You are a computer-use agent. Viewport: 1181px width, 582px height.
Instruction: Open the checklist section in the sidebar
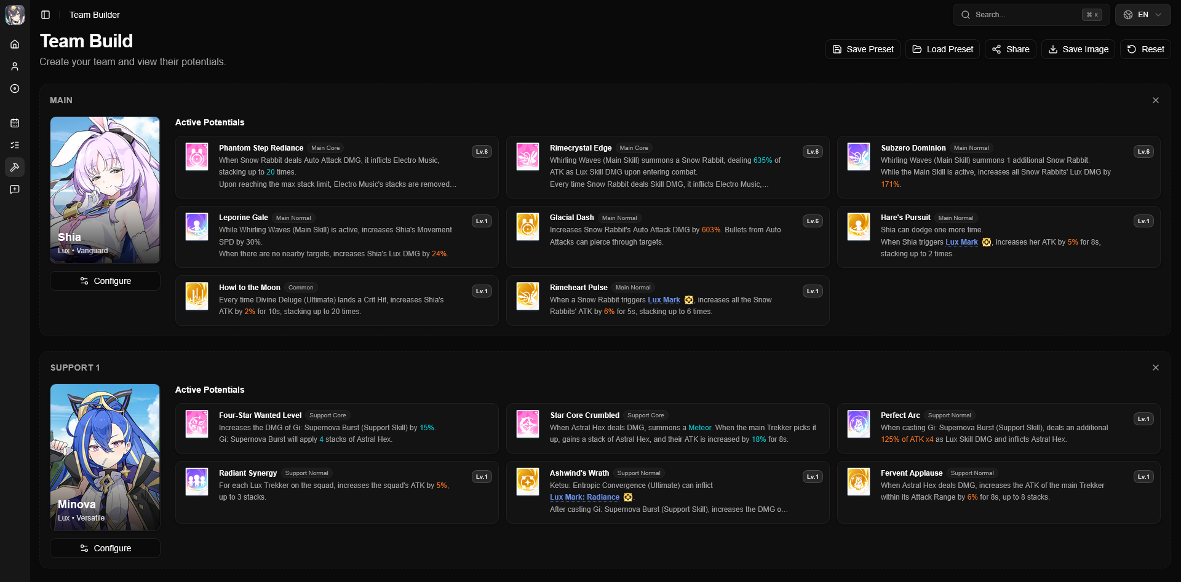tap(15, 145)
